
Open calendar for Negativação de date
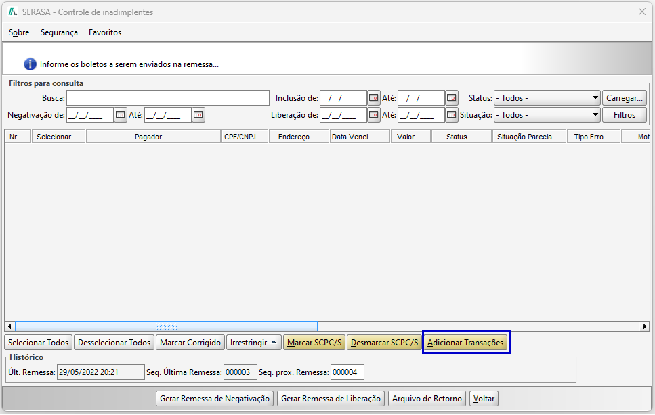point(121,115)
